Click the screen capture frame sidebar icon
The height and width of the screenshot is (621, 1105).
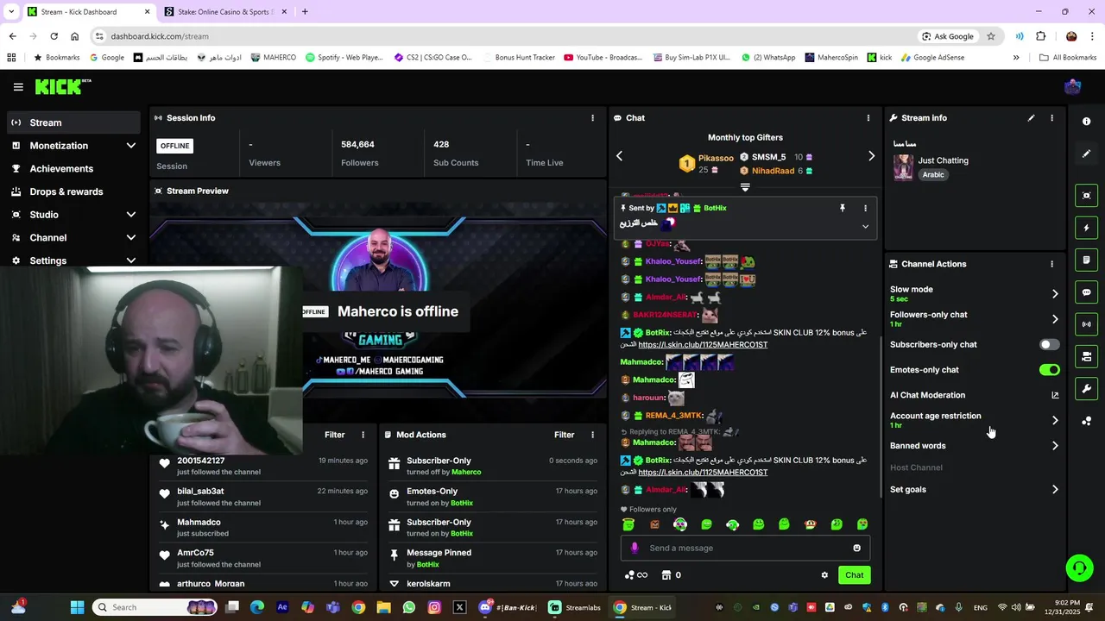tap(1086, 196)
